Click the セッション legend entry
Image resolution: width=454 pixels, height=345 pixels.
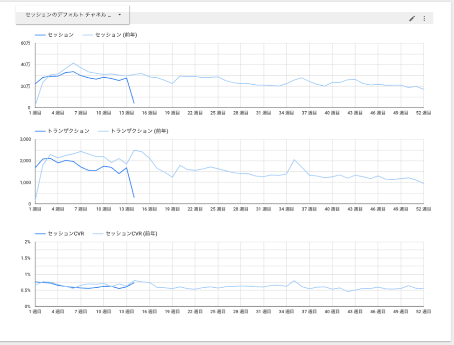tap(55, 35)
